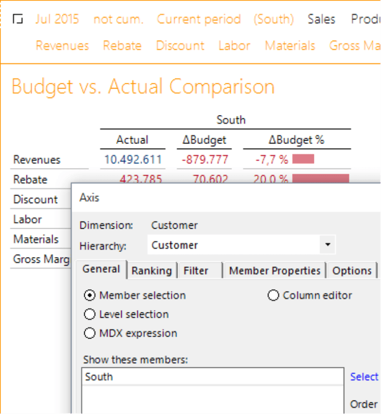Choose the Level selection option
Viewport: 381px width, 414px height.
coord(90,314)
